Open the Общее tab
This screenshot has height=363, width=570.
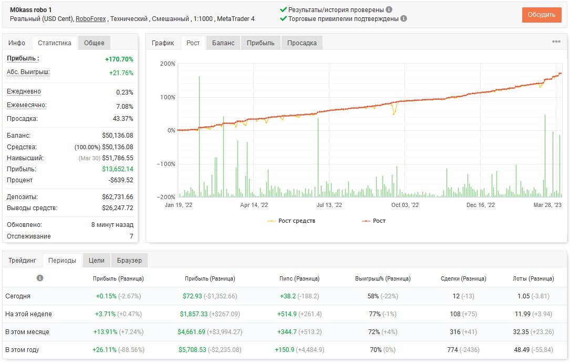pos(94,43)
